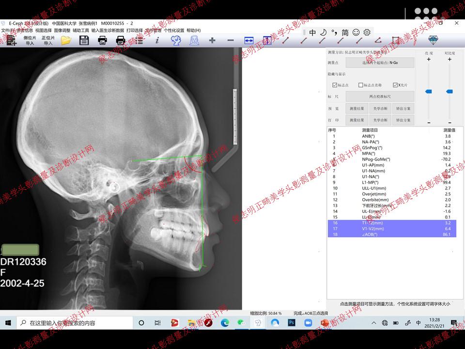This screenshot has height=349, width=465.
Task: Click the new patient record icon
Action: pos(11,40)
